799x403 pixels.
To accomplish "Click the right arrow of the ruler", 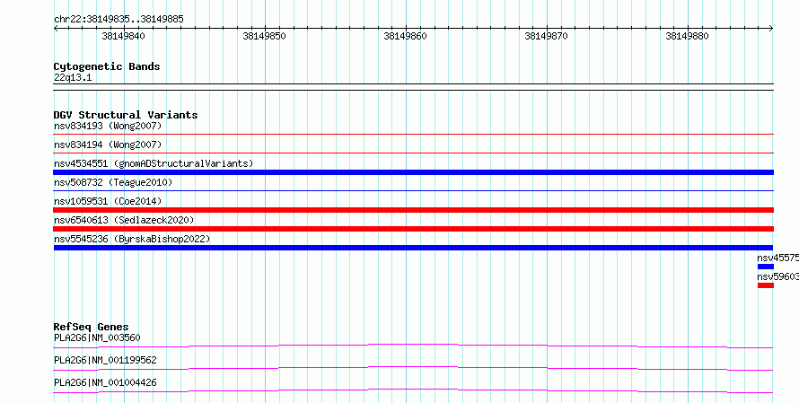I will tap(771, 29).
